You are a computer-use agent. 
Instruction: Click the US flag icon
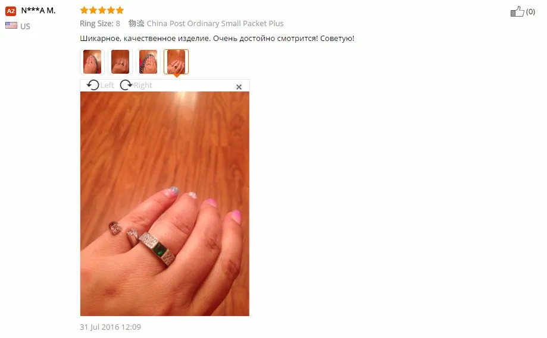tap(11, 26)
